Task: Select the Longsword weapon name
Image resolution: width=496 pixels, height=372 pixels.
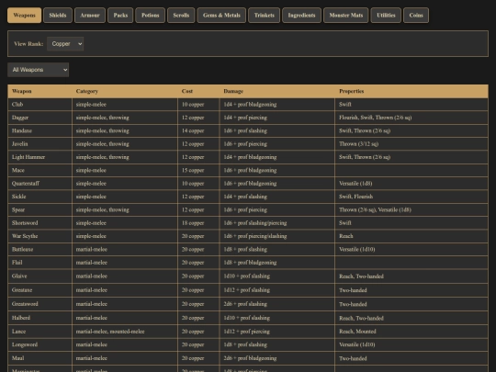Action: 25,344
